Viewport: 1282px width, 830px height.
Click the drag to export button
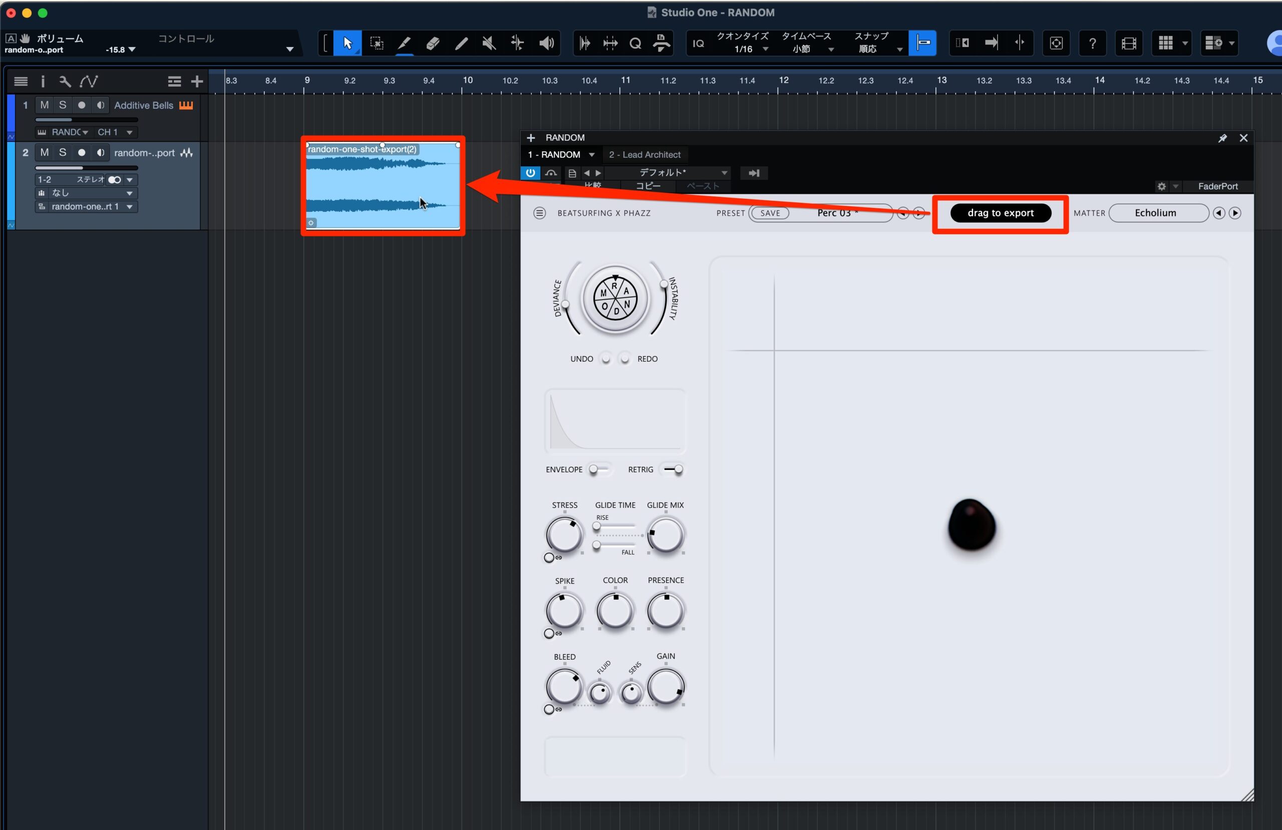click(1000, 213)
